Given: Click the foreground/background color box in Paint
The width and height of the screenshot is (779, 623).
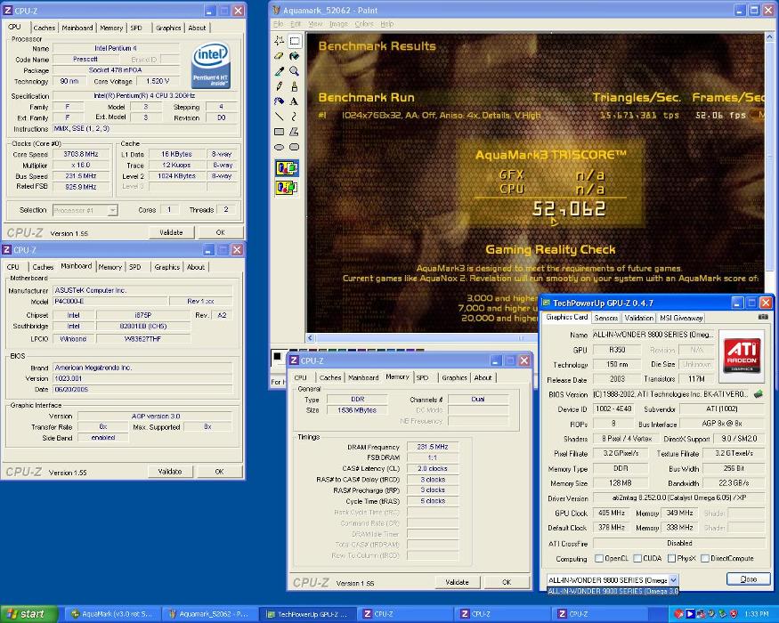Looking at the screenshot, I should (277, 356).
